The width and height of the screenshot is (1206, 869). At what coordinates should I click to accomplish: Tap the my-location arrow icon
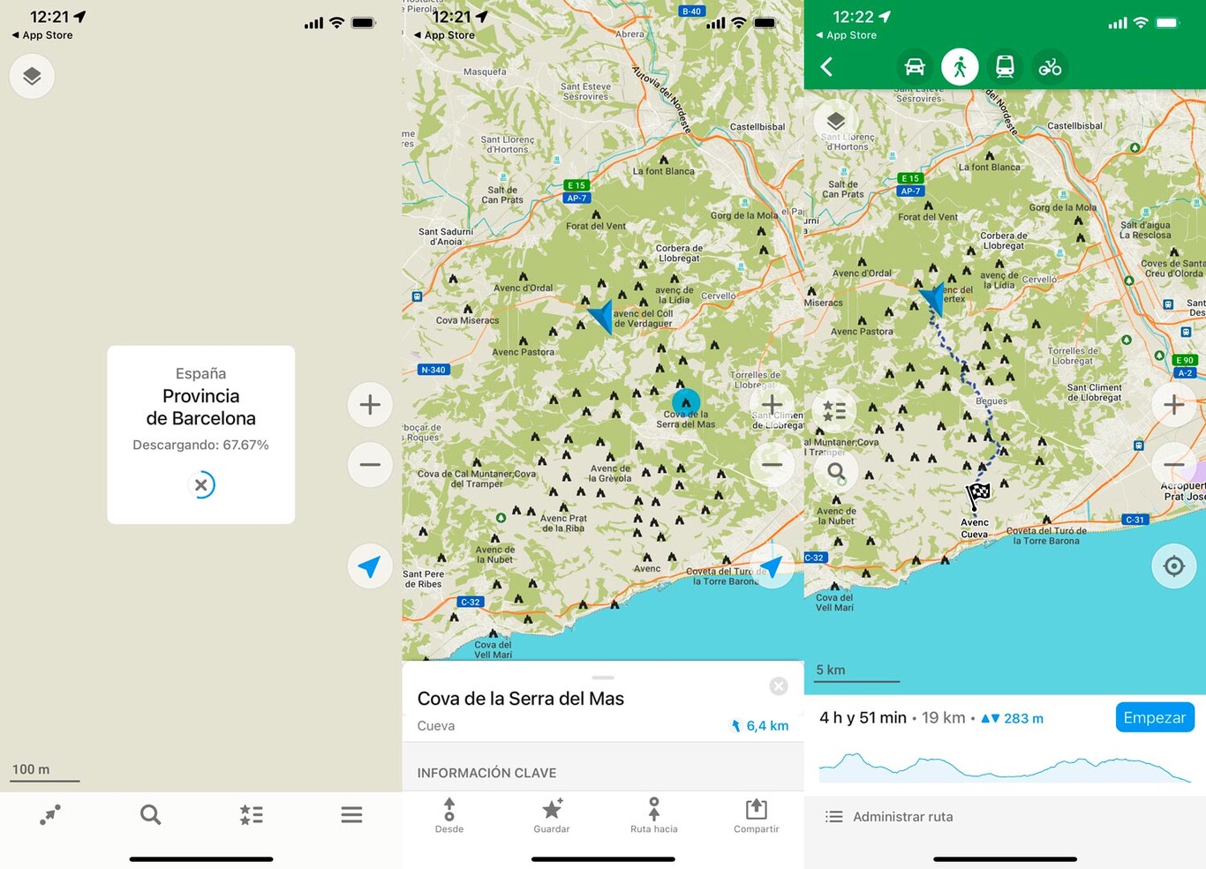click(370, 566)
